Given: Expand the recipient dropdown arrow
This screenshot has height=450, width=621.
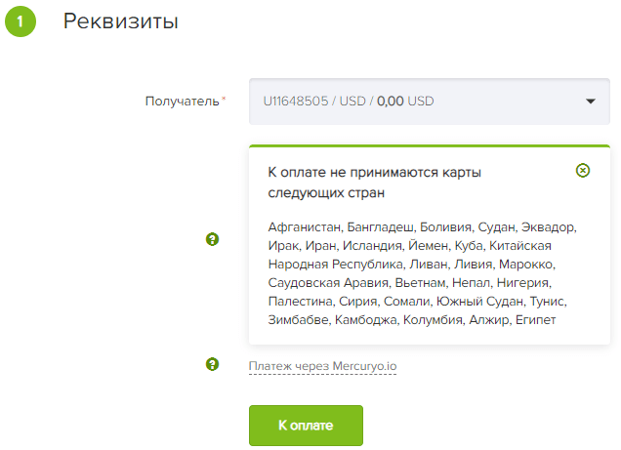Looking at the screenshot, I should 591,101.
